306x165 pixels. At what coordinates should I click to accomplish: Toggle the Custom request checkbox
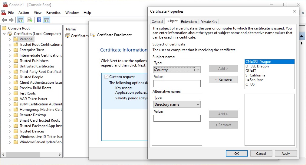click(x=106, y=77)
